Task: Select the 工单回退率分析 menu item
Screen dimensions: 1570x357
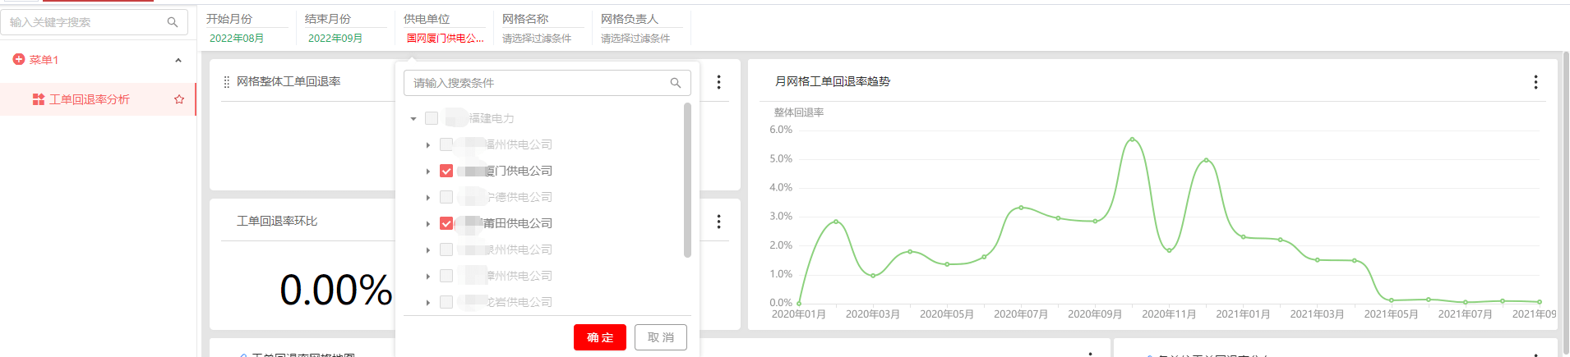Action: [x=89, y=99]
